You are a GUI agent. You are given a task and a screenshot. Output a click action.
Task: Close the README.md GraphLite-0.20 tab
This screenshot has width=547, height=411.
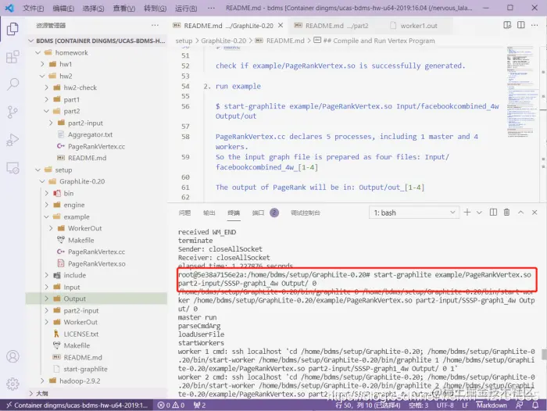(281, 26)
